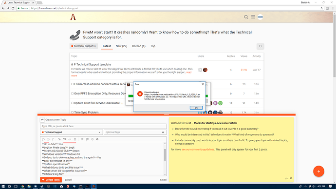
Task: Open the hamburger menu in forum header
Action: pyautogui.click(x=253, y=17)
